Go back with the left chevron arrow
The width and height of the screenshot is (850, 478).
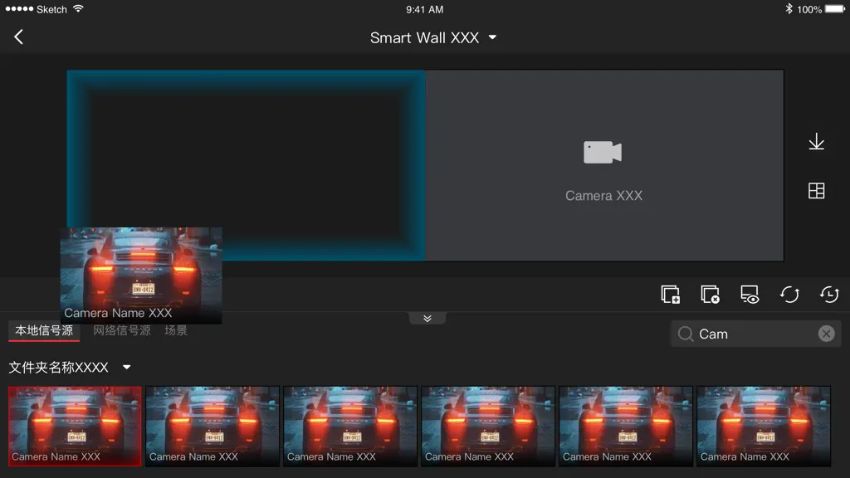click(x=18, y=37)
